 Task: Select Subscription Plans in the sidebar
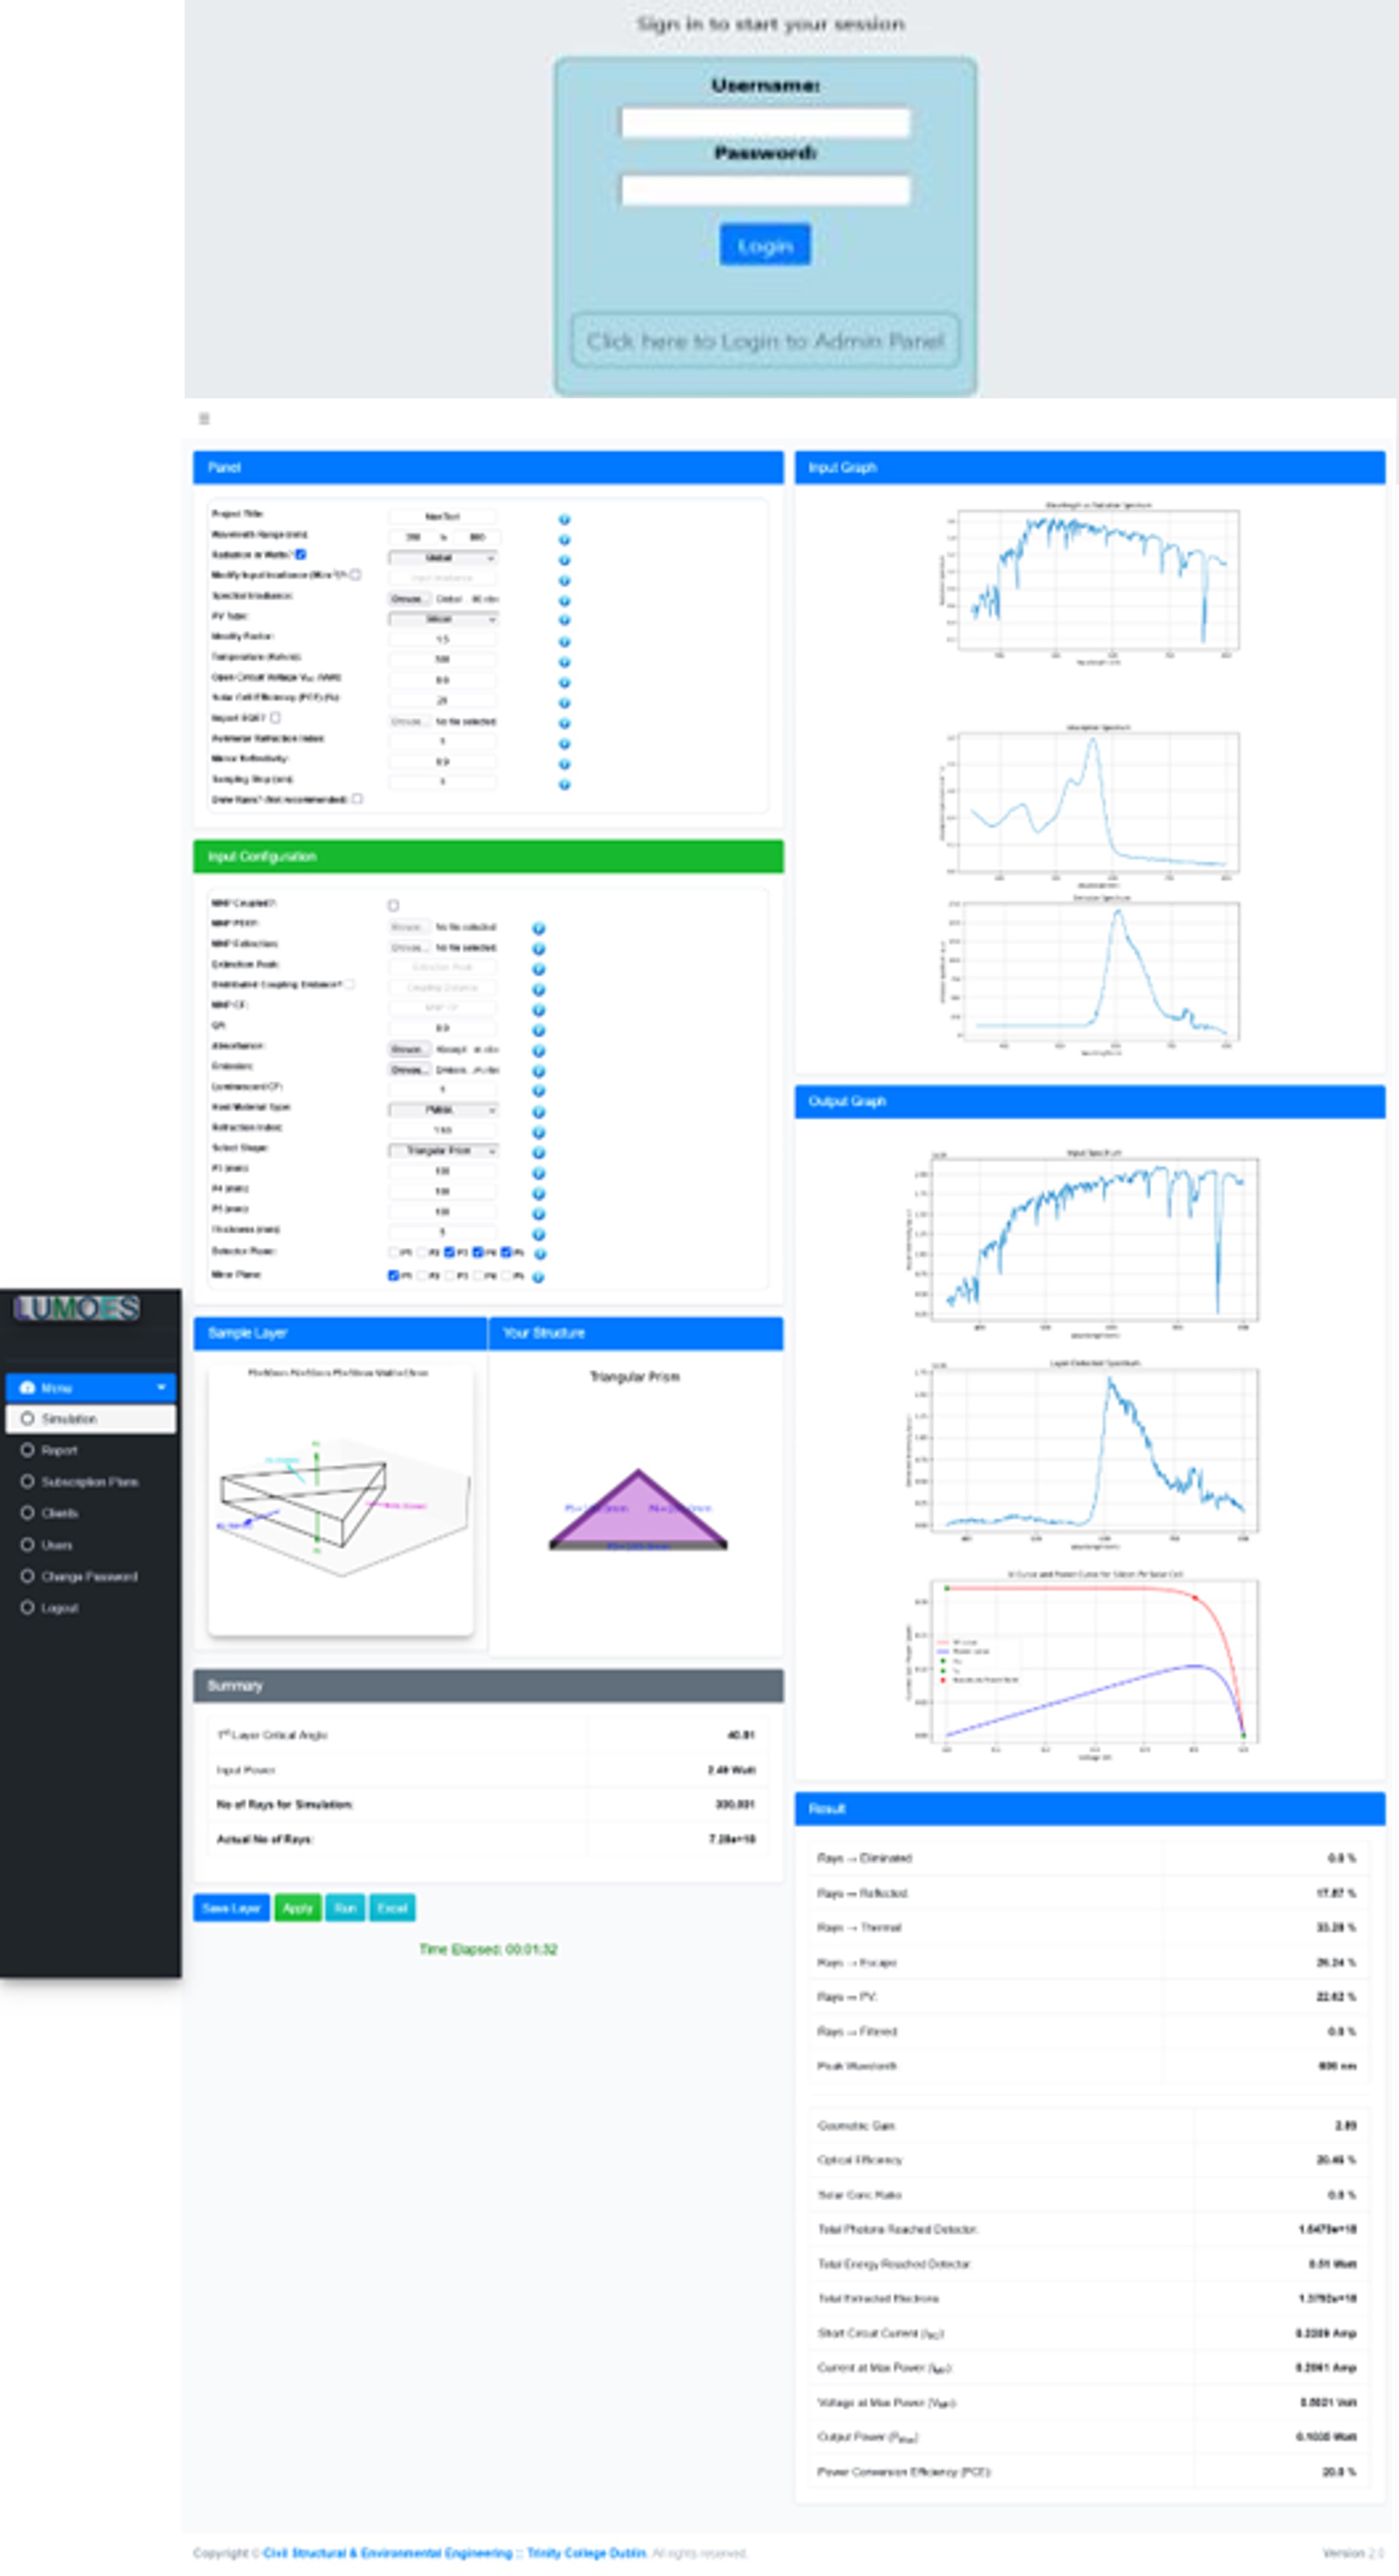(89, 1482)
